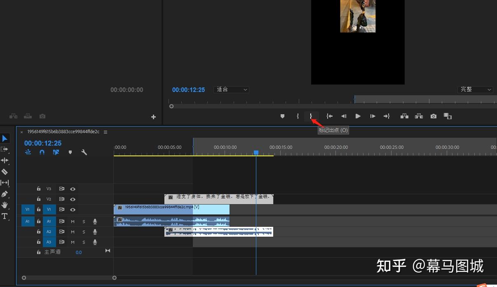
Task: Click the Extract button
Action: coord(419,116)
